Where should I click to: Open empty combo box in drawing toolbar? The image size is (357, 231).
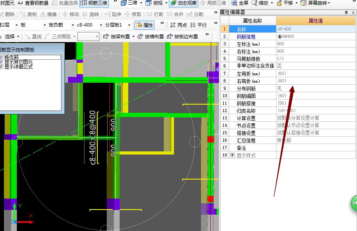click(x=88, y=36)
